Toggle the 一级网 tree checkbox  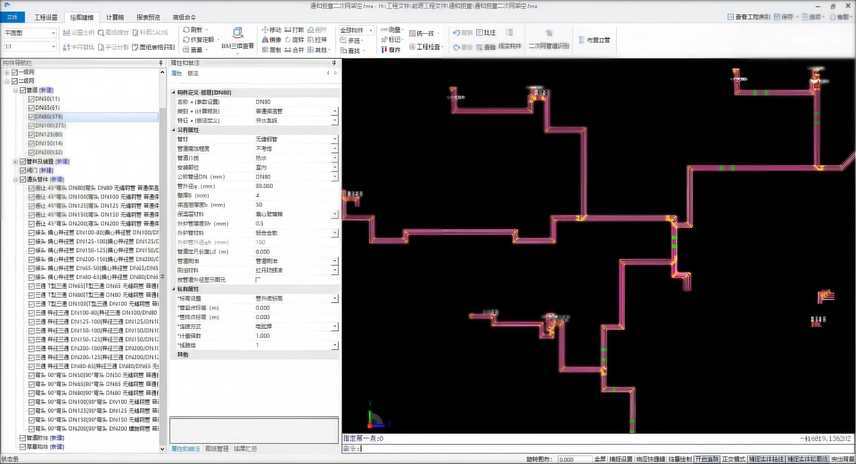click(x=14, y=72)
